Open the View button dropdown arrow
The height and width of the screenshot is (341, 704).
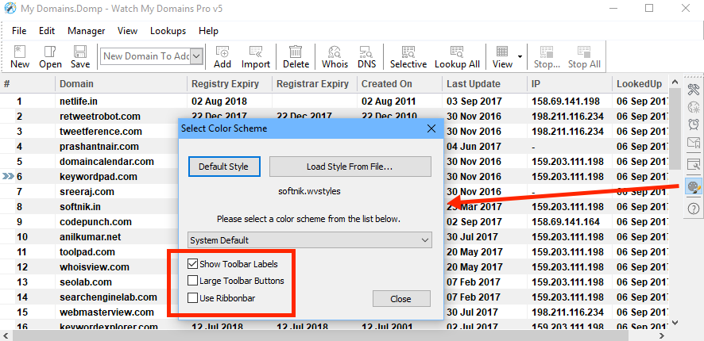[x=520, y=56]
